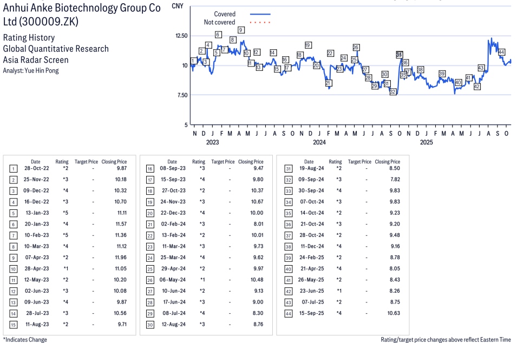Image resolution: width=517 pixels, height=343 pixels.
Task: Select the number 16 box beside 08-Sep-23
Action: pos(149,169)
